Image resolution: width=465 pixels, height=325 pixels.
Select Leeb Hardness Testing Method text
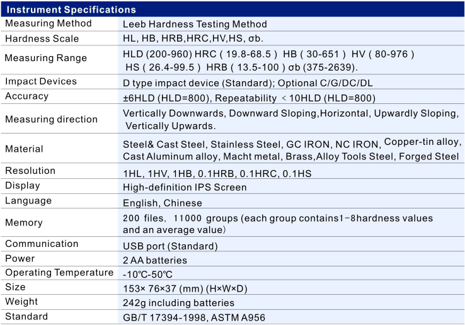point(195,24)
